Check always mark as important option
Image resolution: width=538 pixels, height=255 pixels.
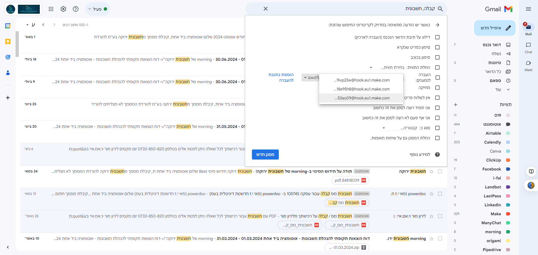437,108
